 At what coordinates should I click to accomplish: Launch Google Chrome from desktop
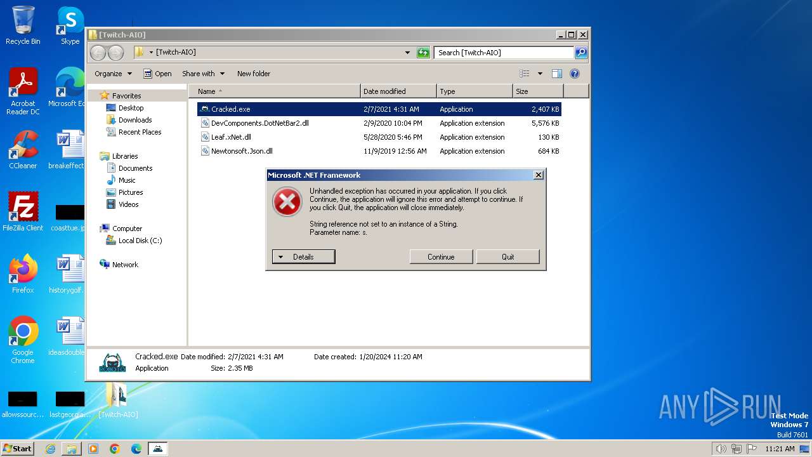point(23,340)
